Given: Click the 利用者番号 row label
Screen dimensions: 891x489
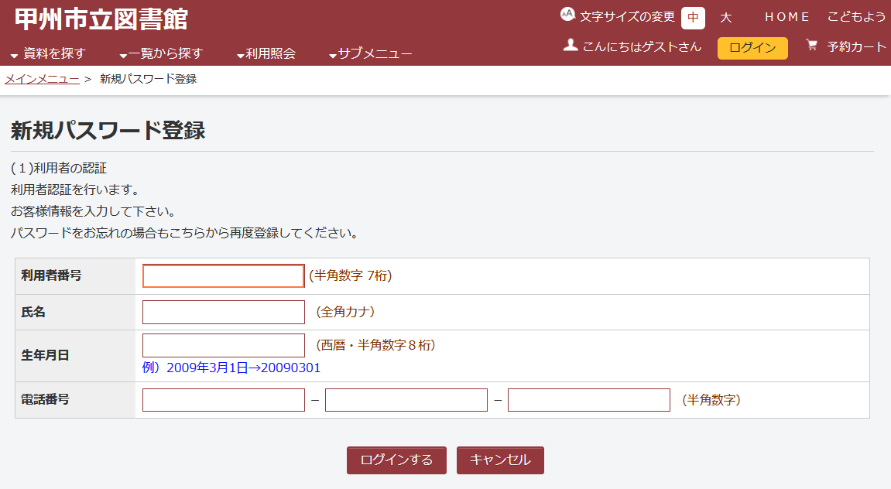Looking at the screenshot, I should click(x=51, y=275).
